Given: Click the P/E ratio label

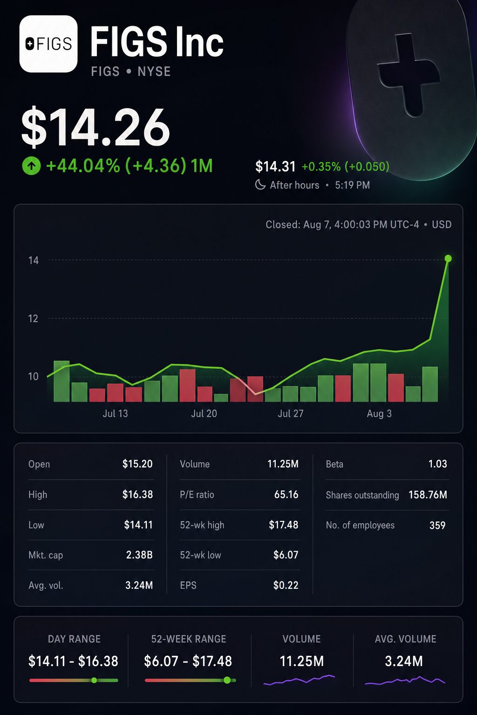Looking at the screenshot, I should point(197,494).
